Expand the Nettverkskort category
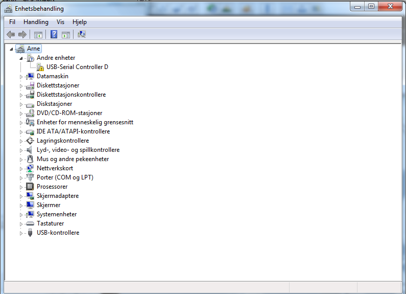The height and width of the screenshot is (294, 406). click(21, 169)
